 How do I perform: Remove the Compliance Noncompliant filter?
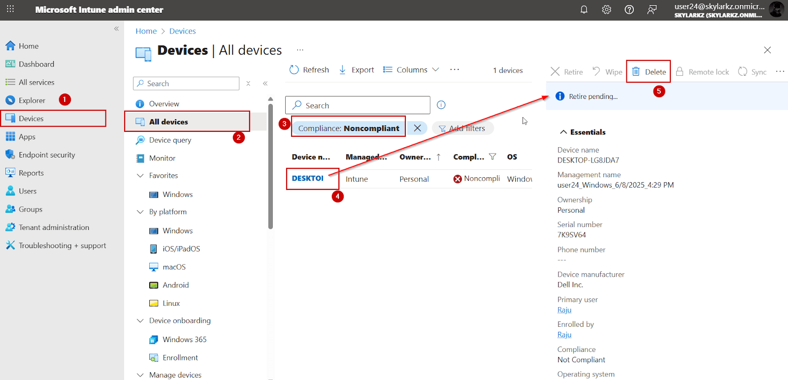tap(417, 128)
